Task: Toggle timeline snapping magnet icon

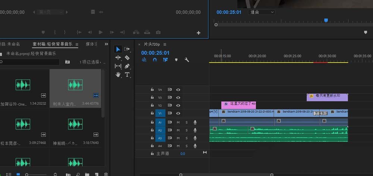Action: pyautogui.click(x=155, y=60)
